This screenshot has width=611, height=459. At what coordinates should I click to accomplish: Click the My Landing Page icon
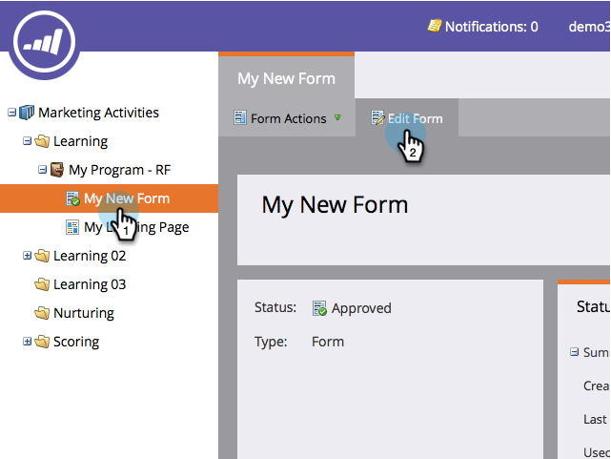[72, 227]
